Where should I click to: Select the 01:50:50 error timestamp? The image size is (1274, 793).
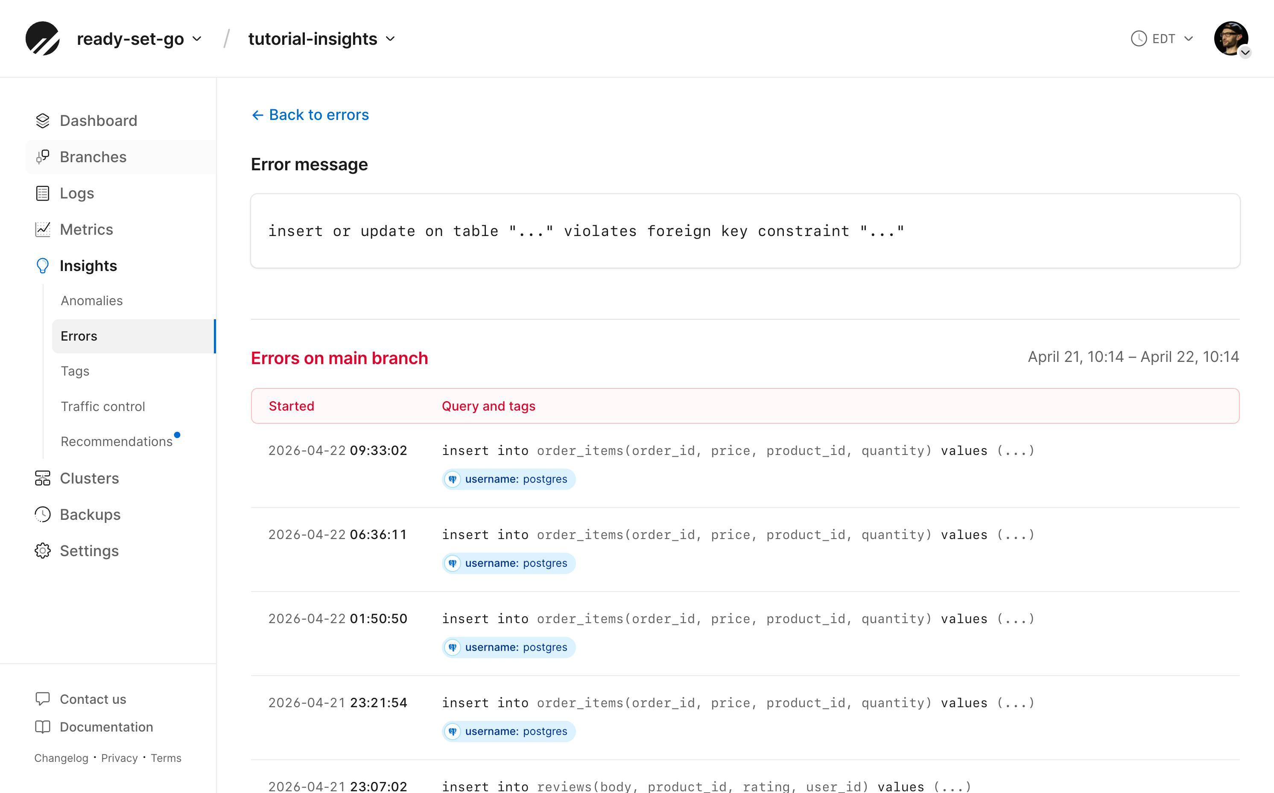click(338, 619)
